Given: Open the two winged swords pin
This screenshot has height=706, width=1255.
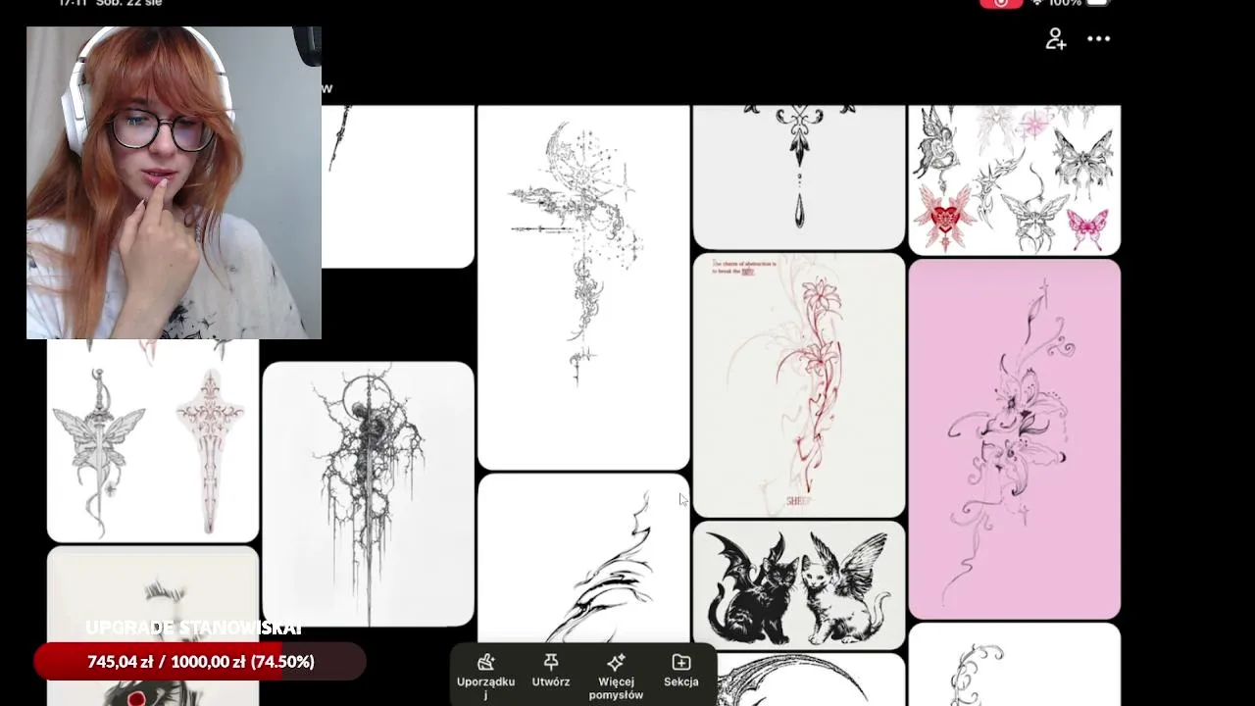Looking at the screenshot, I should point(153,440).
